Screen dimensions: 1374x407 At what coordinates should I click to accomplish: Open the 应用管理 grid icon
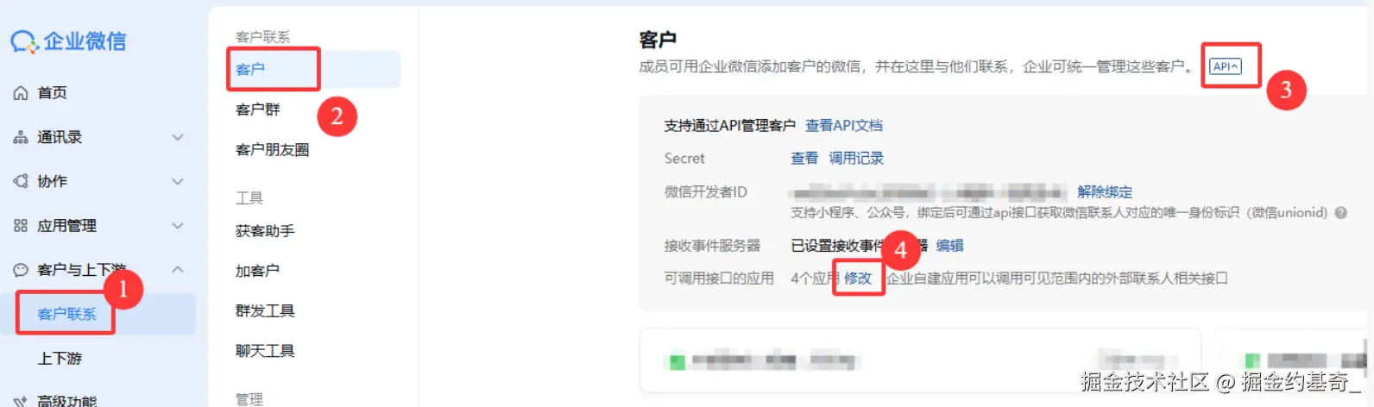(21, 226)
